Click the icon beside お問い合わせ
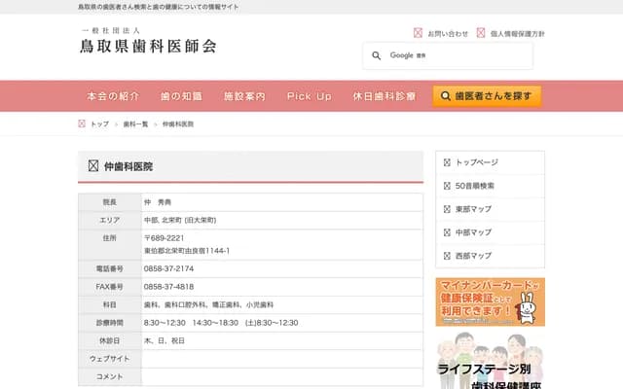This screenshot has height=389, width=623. [x=419, y=33]
